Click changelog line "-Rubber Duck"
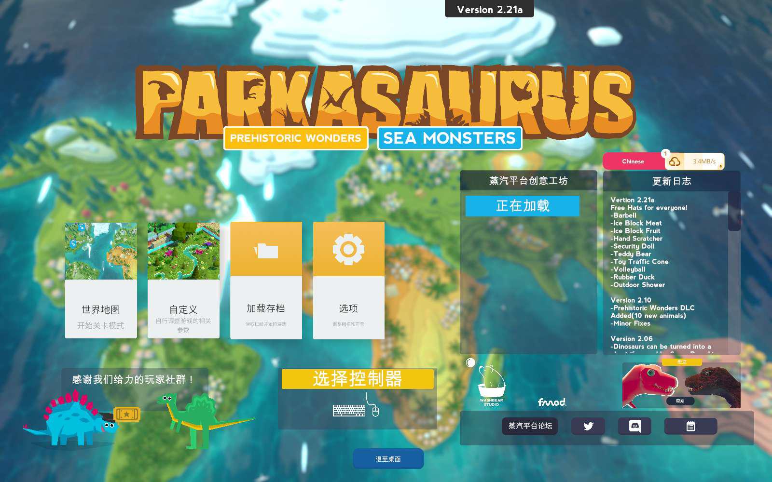The image size is (772, 482). [x=633, y=277]
